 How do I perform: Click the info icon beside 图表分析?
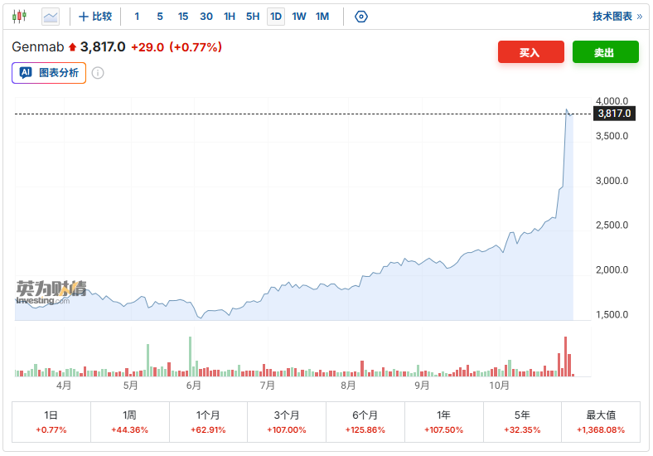[98, 73]
